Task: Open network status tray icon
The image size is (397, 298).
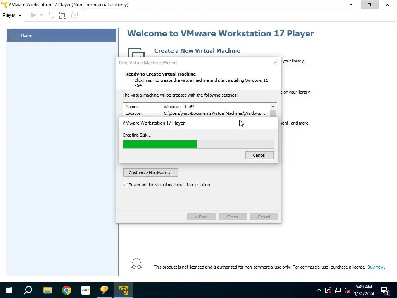Action: point(338,290)
